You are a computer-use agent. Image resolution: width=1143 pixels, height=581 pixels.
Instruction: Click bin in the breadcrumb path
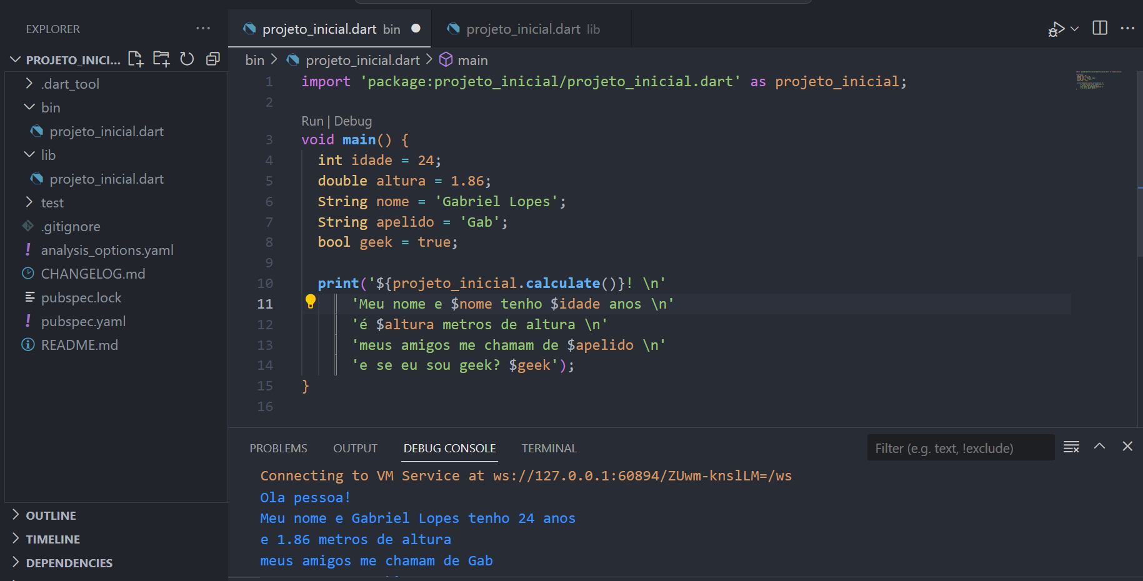tap(254, 60)
